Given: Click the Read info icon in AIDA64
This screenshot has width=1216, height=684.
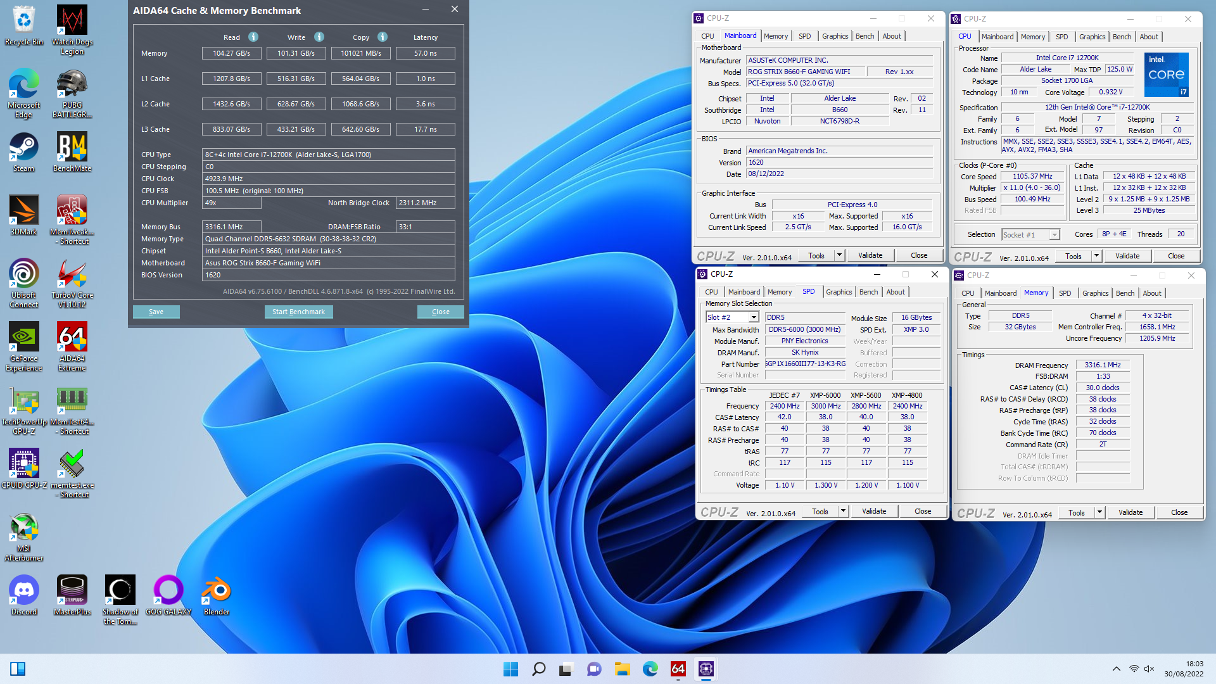Looking at the screenshot, I should [x=253, y=37].
